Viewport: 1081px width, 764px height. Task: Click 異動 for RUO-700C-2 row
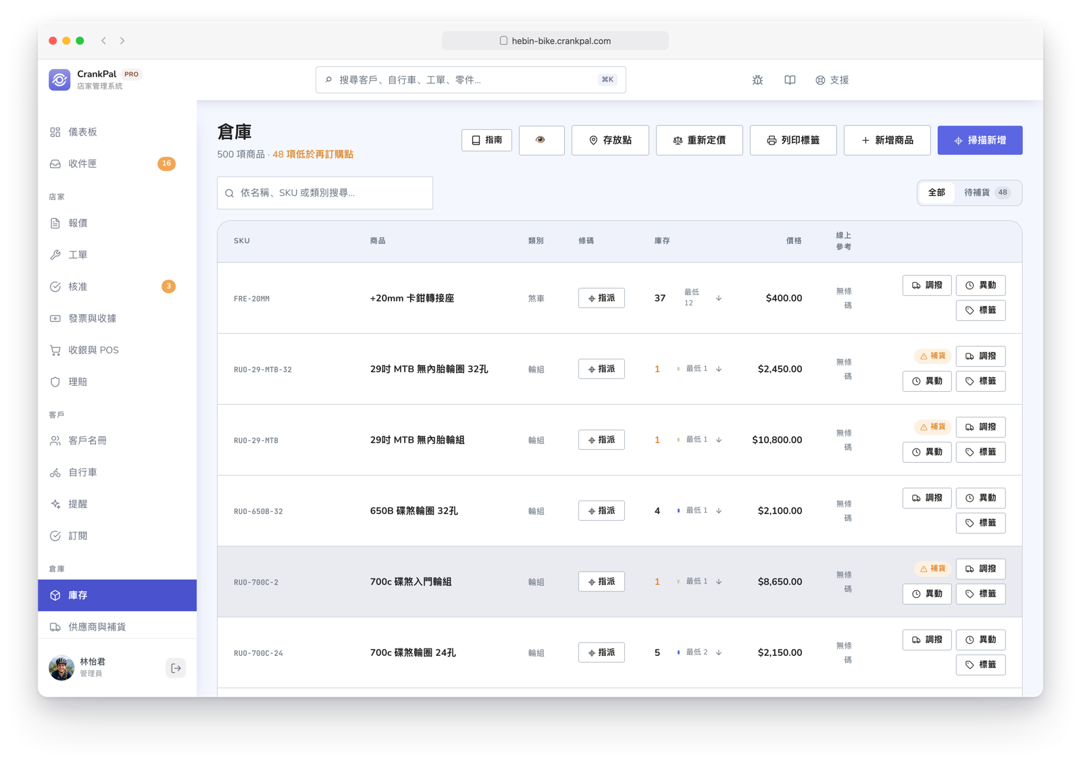(x=927, y=594)
